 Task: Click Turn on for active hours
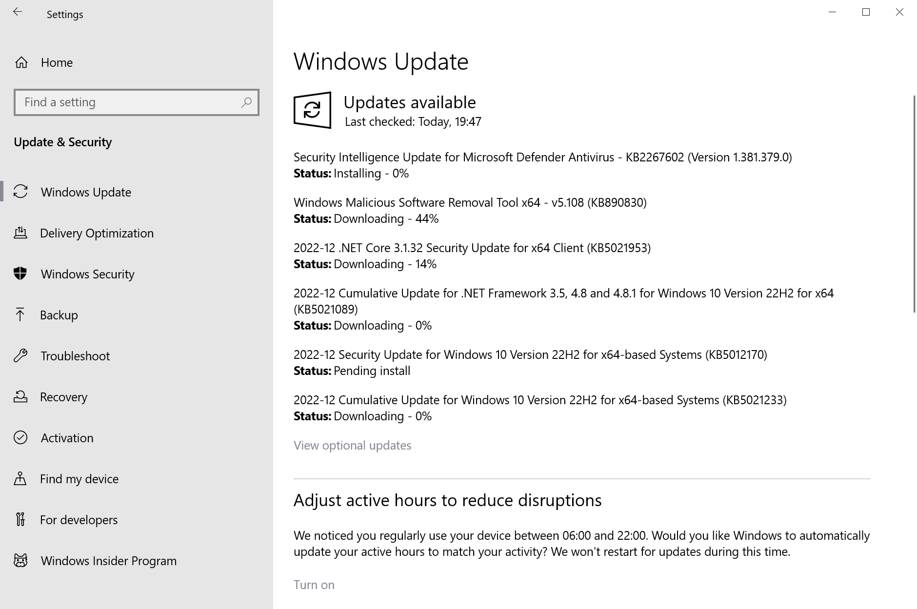click(314, 585)
